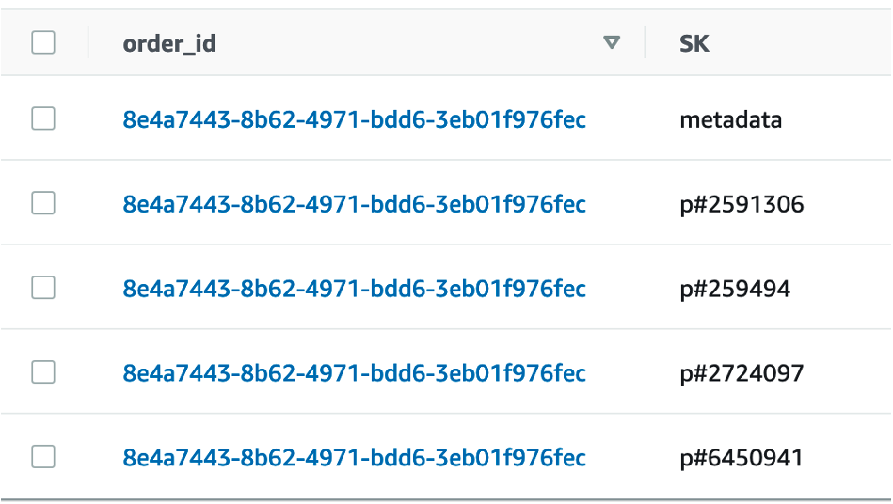Open the order_id link in the metadata row

tap(354, 119)
